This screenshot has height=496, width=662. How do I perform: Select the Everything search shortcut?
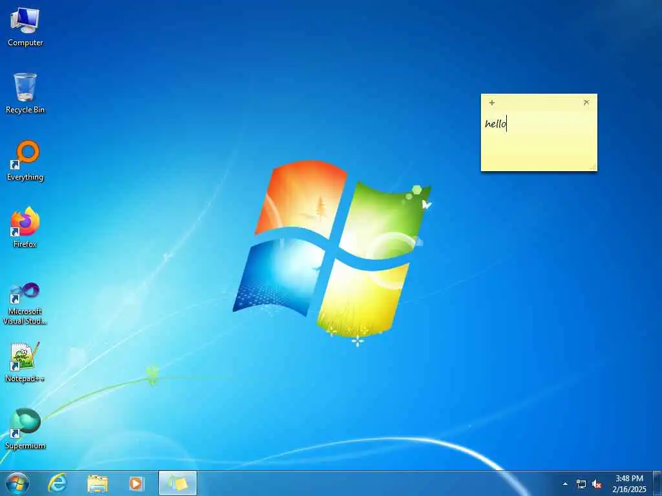click(x=25, y=161)
